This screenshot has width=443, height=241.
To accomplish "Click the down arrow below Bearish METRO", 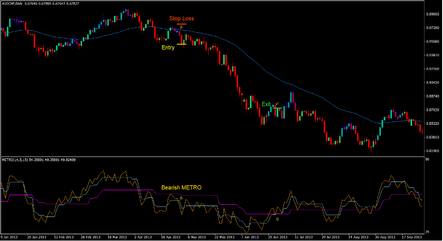I will tap(181, 198).
